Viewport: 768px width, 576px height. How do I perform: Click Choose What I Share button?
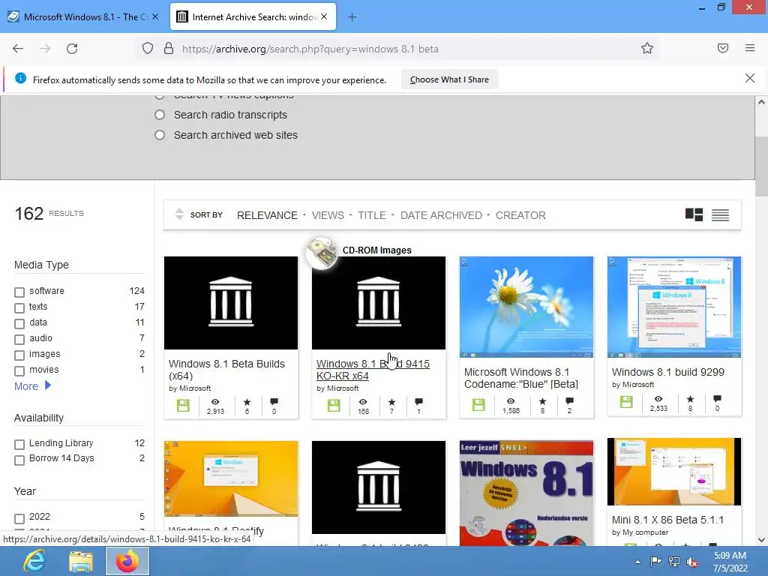tap(449, 79)
